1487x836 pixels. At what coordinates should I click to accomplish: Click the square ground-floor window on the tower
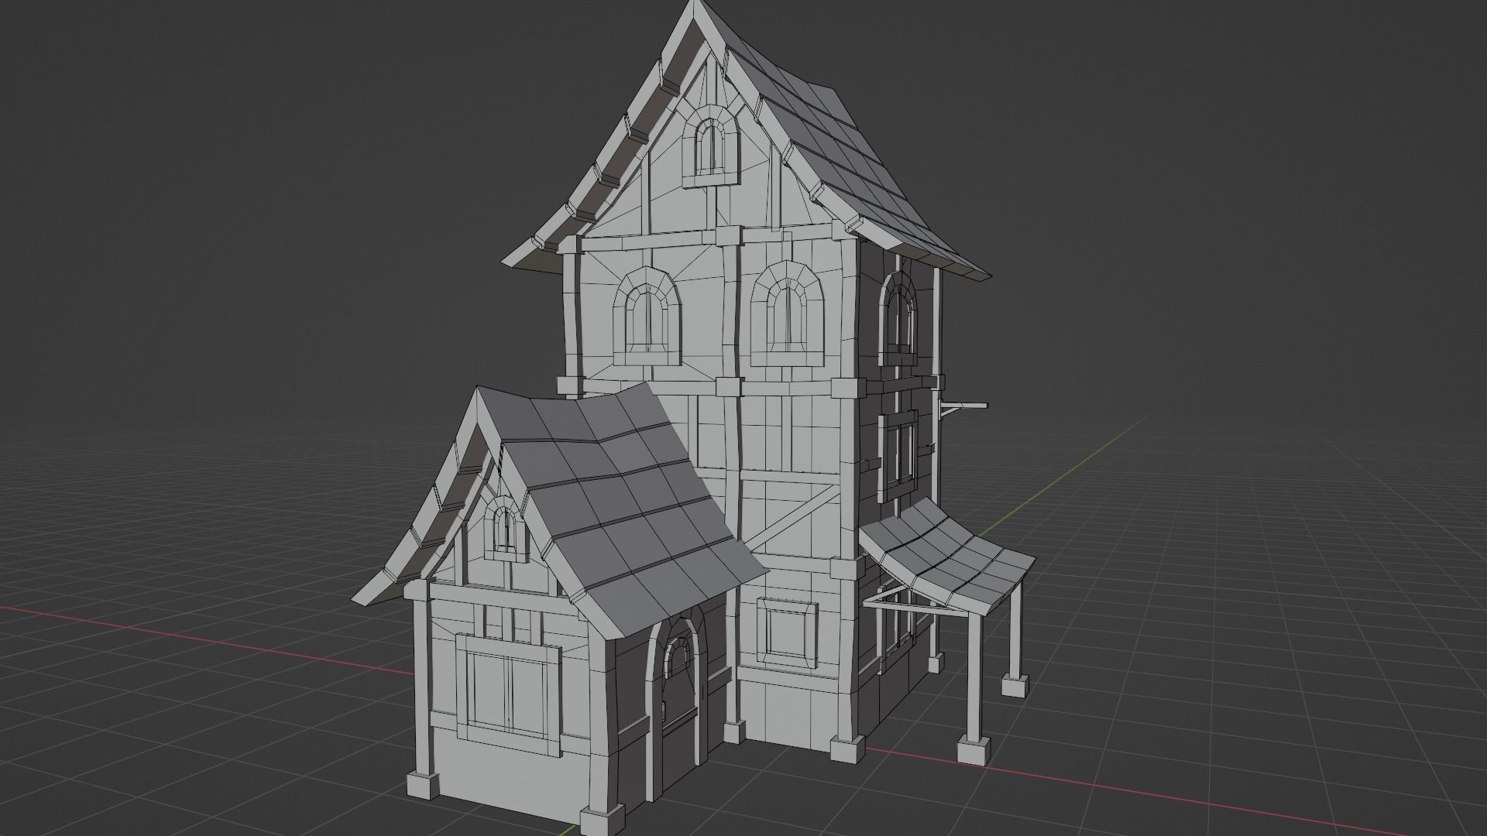787,633
